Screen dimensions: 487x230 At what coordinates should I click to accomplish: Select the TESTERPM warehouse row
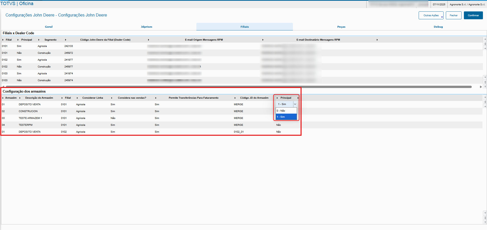point(242,125)
